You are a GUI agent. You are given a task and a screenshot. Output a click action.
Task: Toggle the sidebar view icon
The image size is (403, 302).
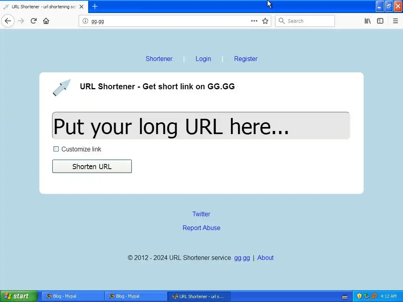[380, 21]
